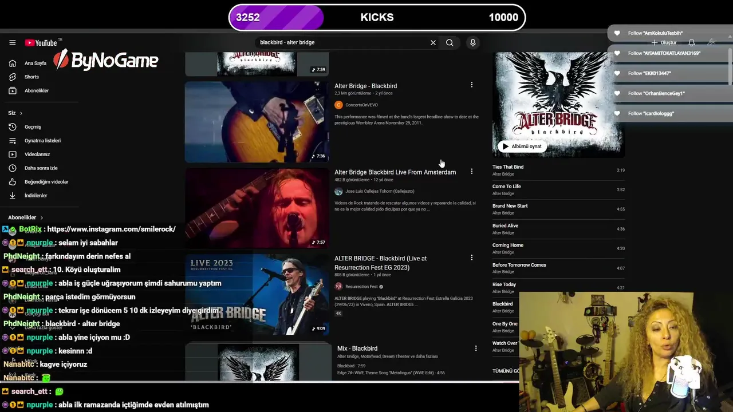Open more options for Resurrection Fest video
The height and width of the screenshot is (412, 733).
(471, 257)
